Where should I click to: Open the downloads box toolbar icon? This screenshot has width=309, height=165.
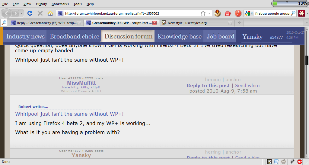pyautogui.click(x=218, y=13)
